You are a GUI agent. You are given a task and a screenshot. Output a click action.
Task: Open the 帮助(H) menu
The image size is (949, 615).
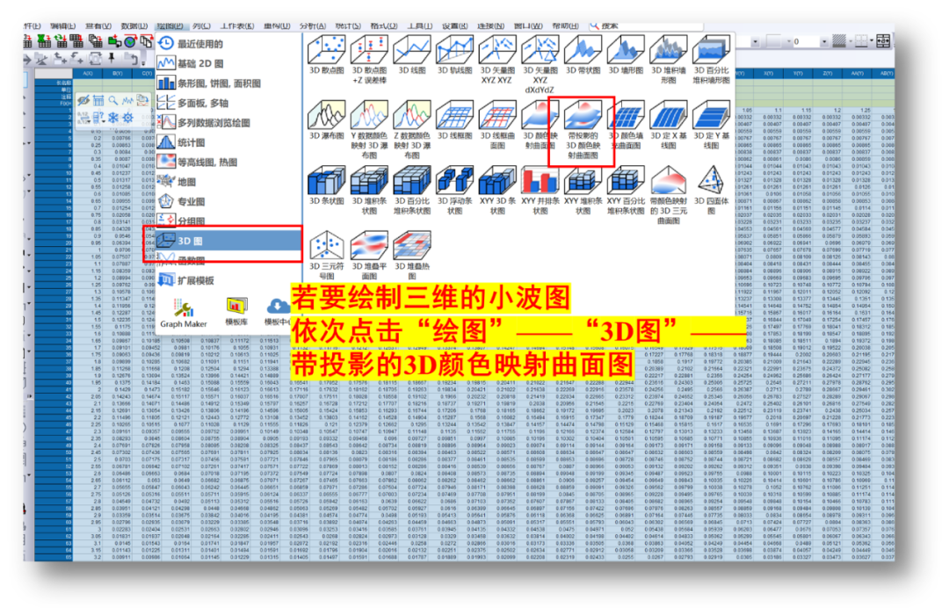coord(565,26)
